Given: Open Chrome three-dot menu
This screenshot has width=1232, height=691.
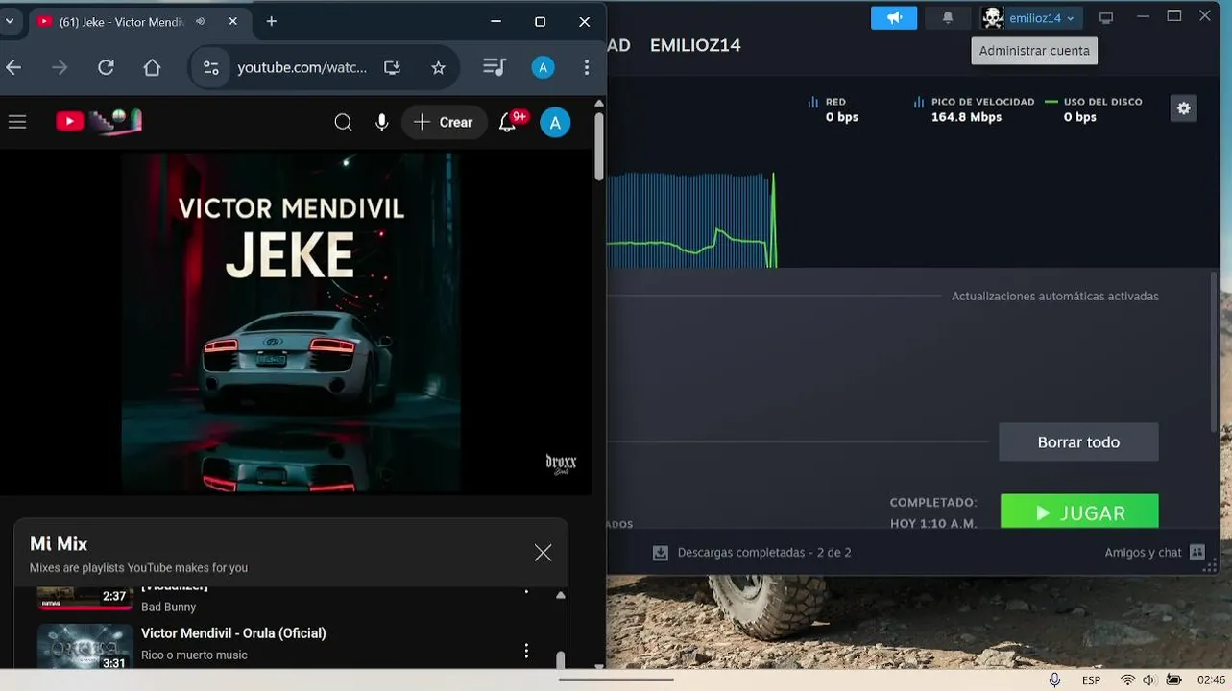Looking at the screenshot, I should 587,67.
